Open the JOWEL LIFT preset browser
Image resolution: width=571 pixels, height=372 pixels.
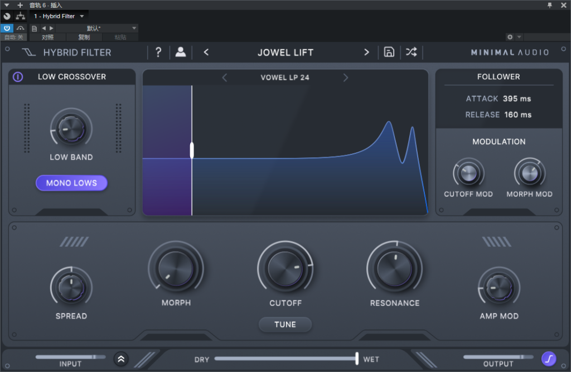[x=285, y=52]
